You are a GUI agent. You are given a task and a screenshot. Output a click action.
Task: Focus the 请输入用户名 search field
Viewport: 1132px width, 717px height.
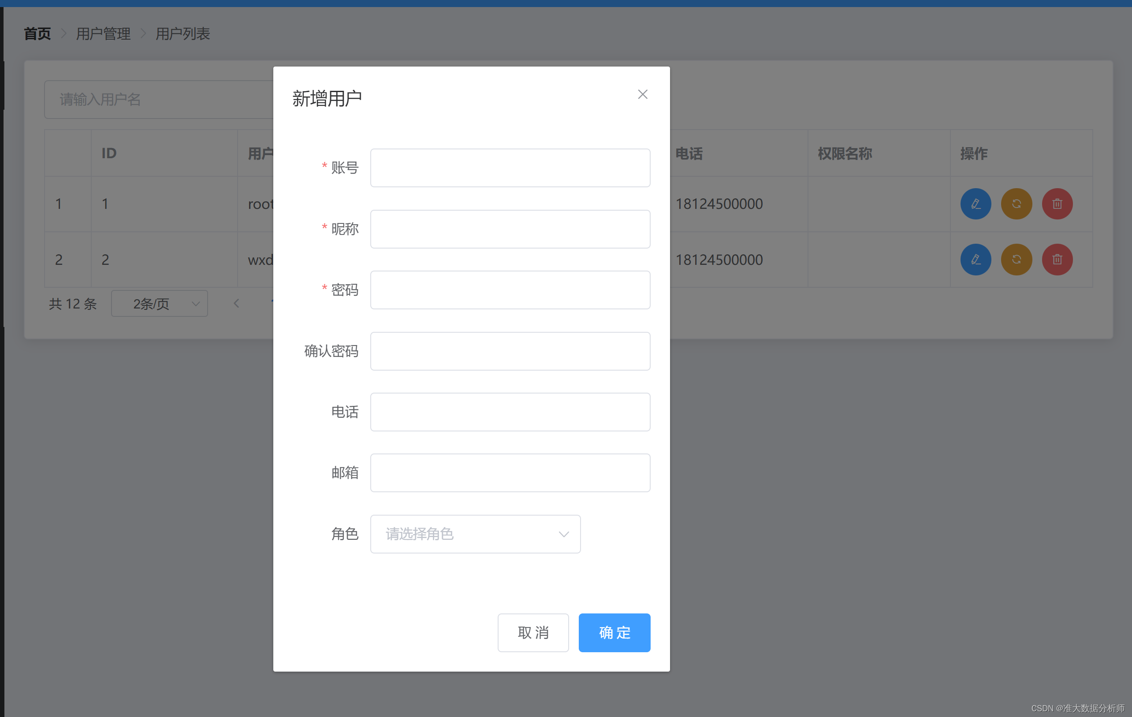[x=159, y=100]
